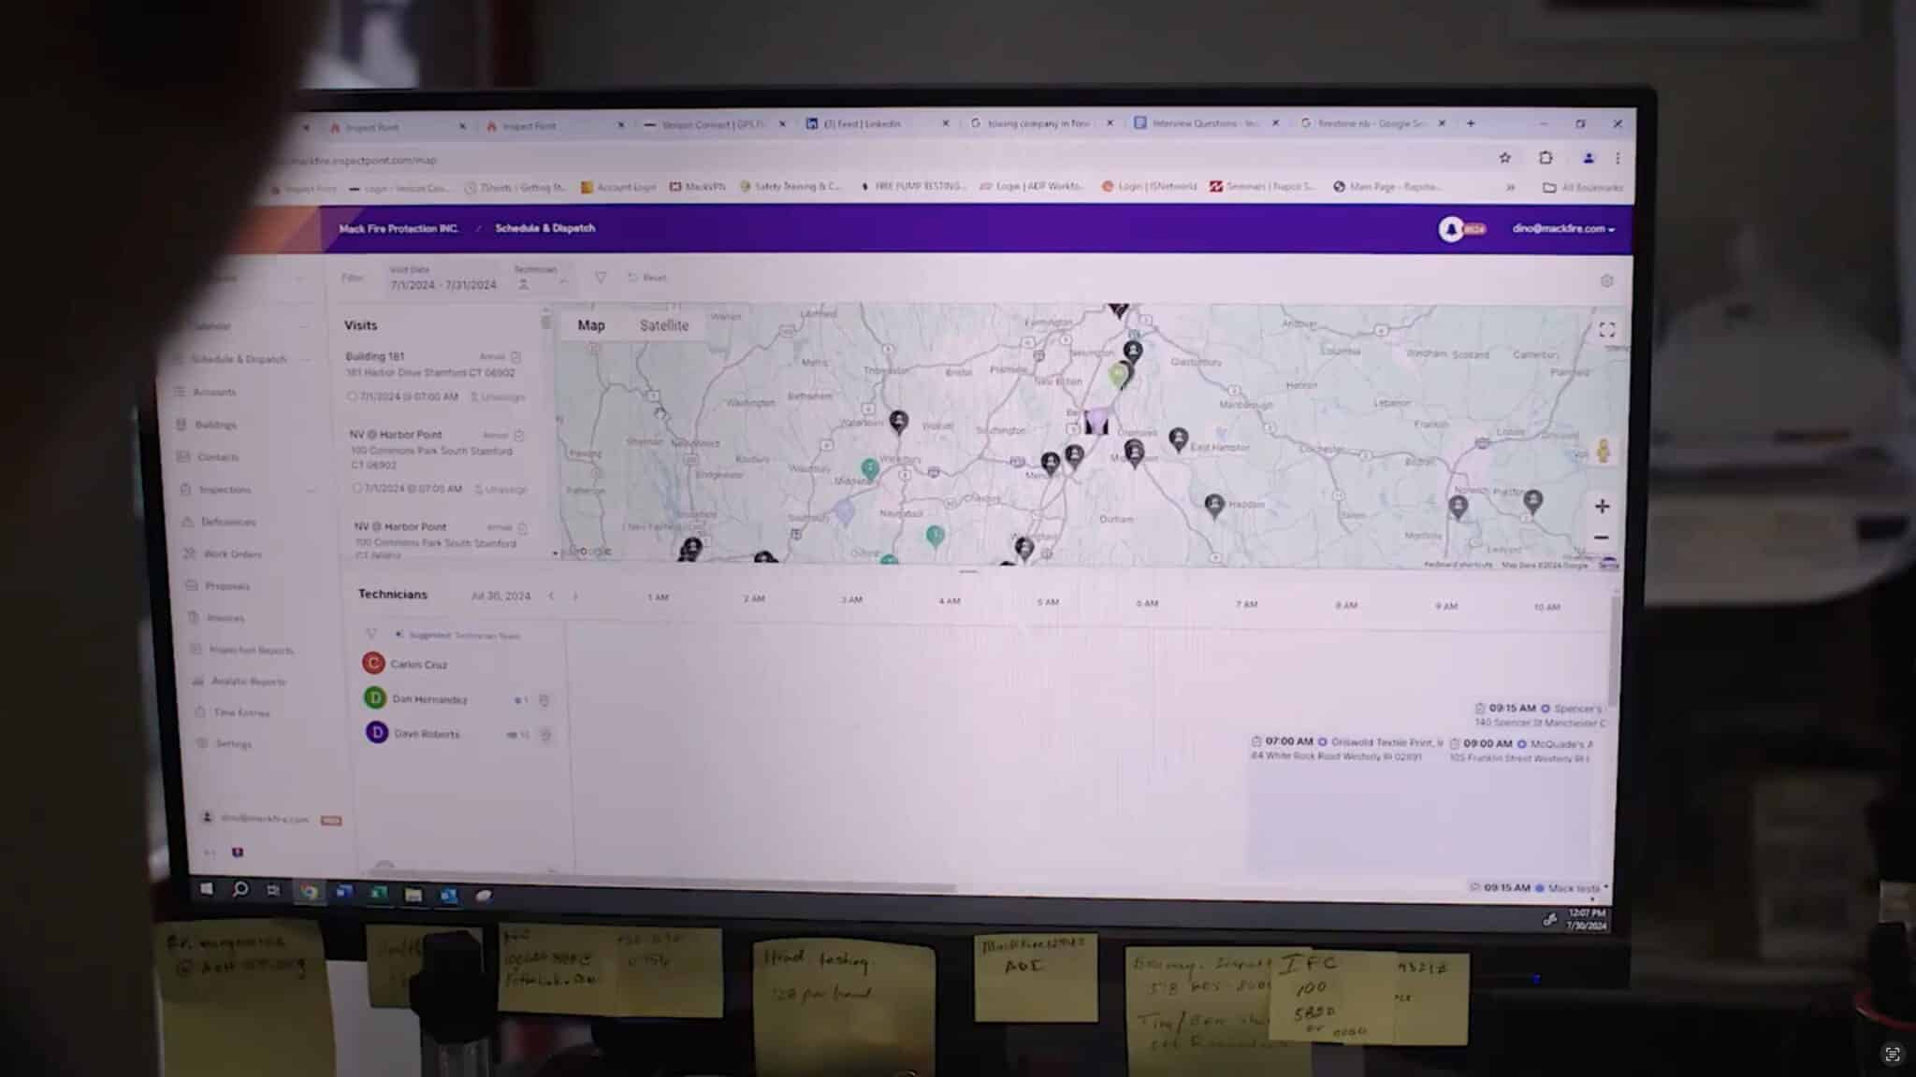Click the filter funnel icon
1916x1077 pixels.
[x=601, y=278]
